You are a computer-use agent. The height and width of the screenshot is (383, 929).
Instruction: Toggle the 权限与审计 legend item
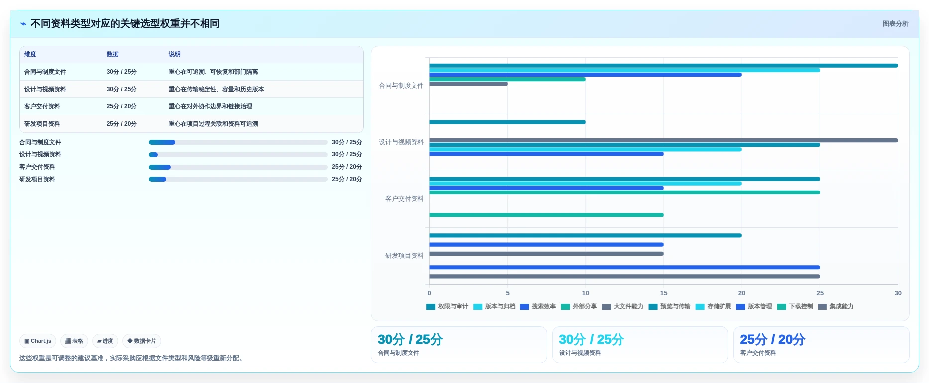tap(447, 306)
